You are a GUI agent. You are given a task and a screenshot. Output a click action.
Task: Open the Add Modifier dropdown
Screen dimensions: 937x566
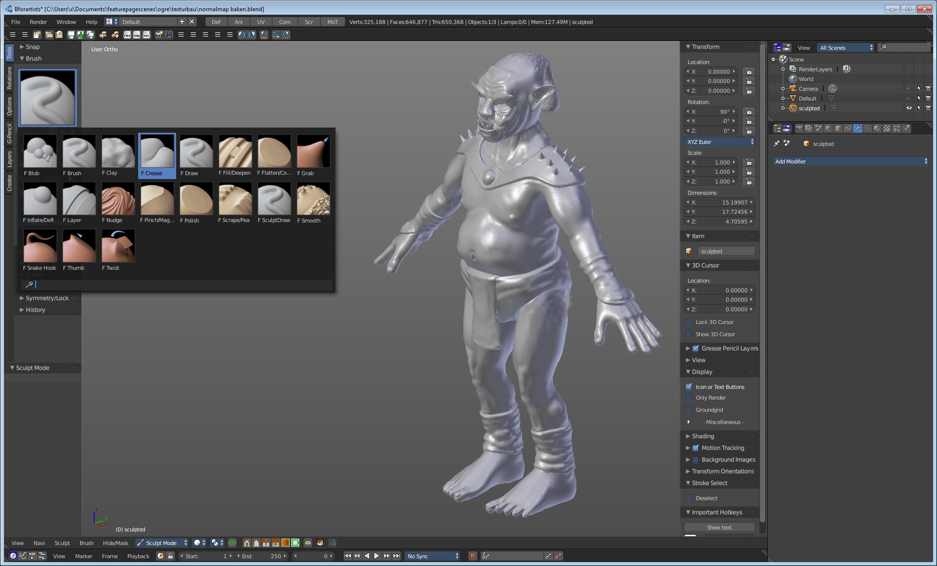coord(851,162)
